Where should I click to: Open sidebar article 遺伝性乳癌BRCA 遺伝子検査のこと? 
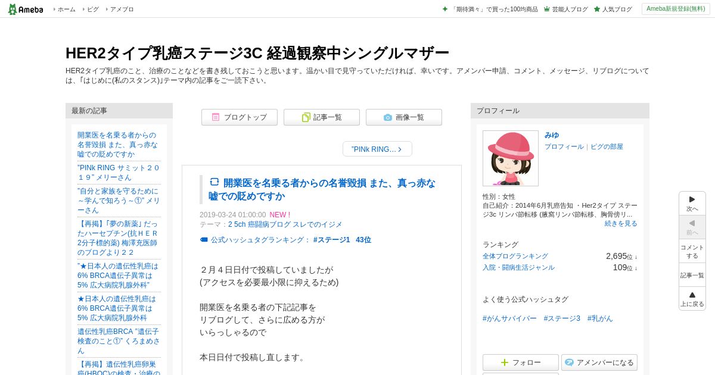119,341
